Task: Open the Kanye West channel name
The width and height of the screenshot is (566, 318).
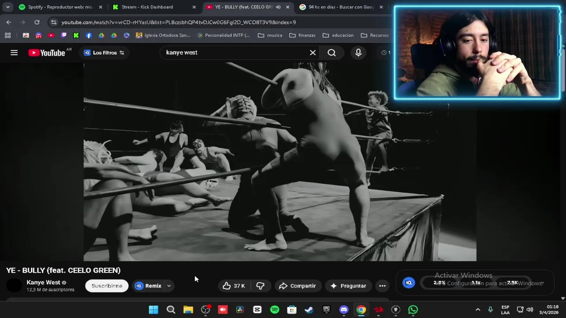Action: point(43,282)
